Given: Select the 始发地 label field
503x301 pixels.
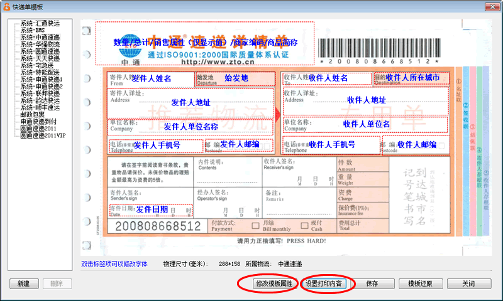Looking at the screenshot, I should 235,78.
